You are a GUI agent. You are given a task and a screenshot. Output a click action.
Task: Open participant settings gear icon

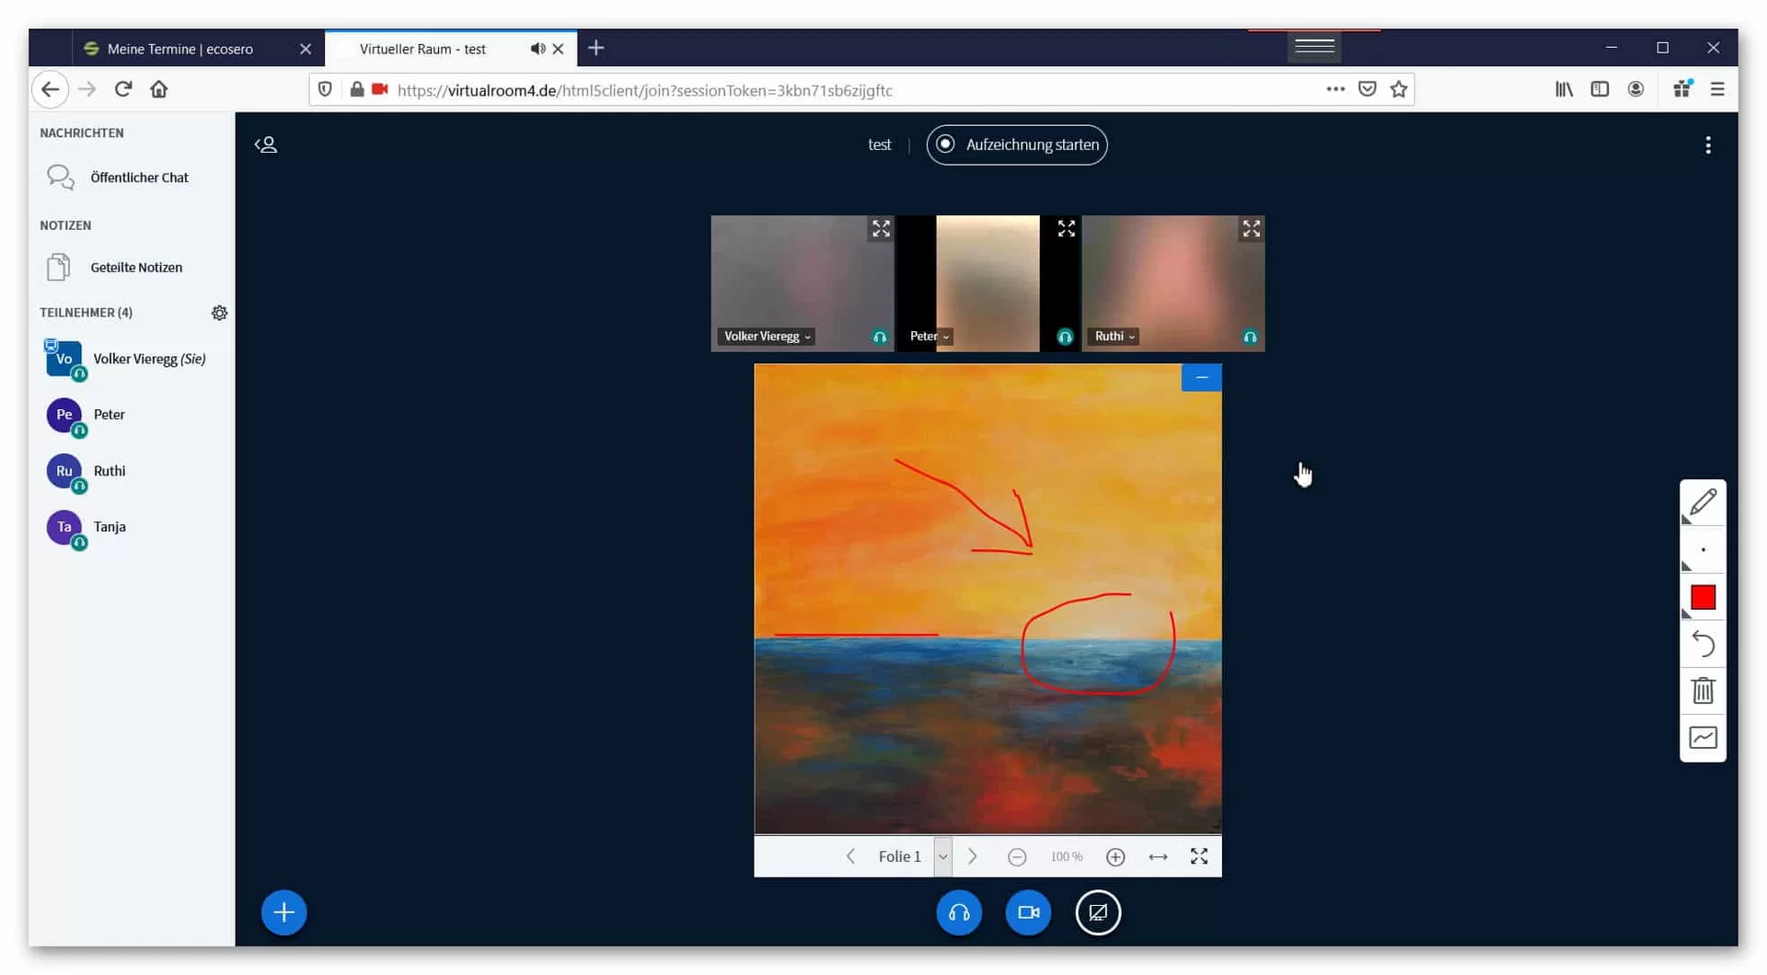[x=219, y=313]
